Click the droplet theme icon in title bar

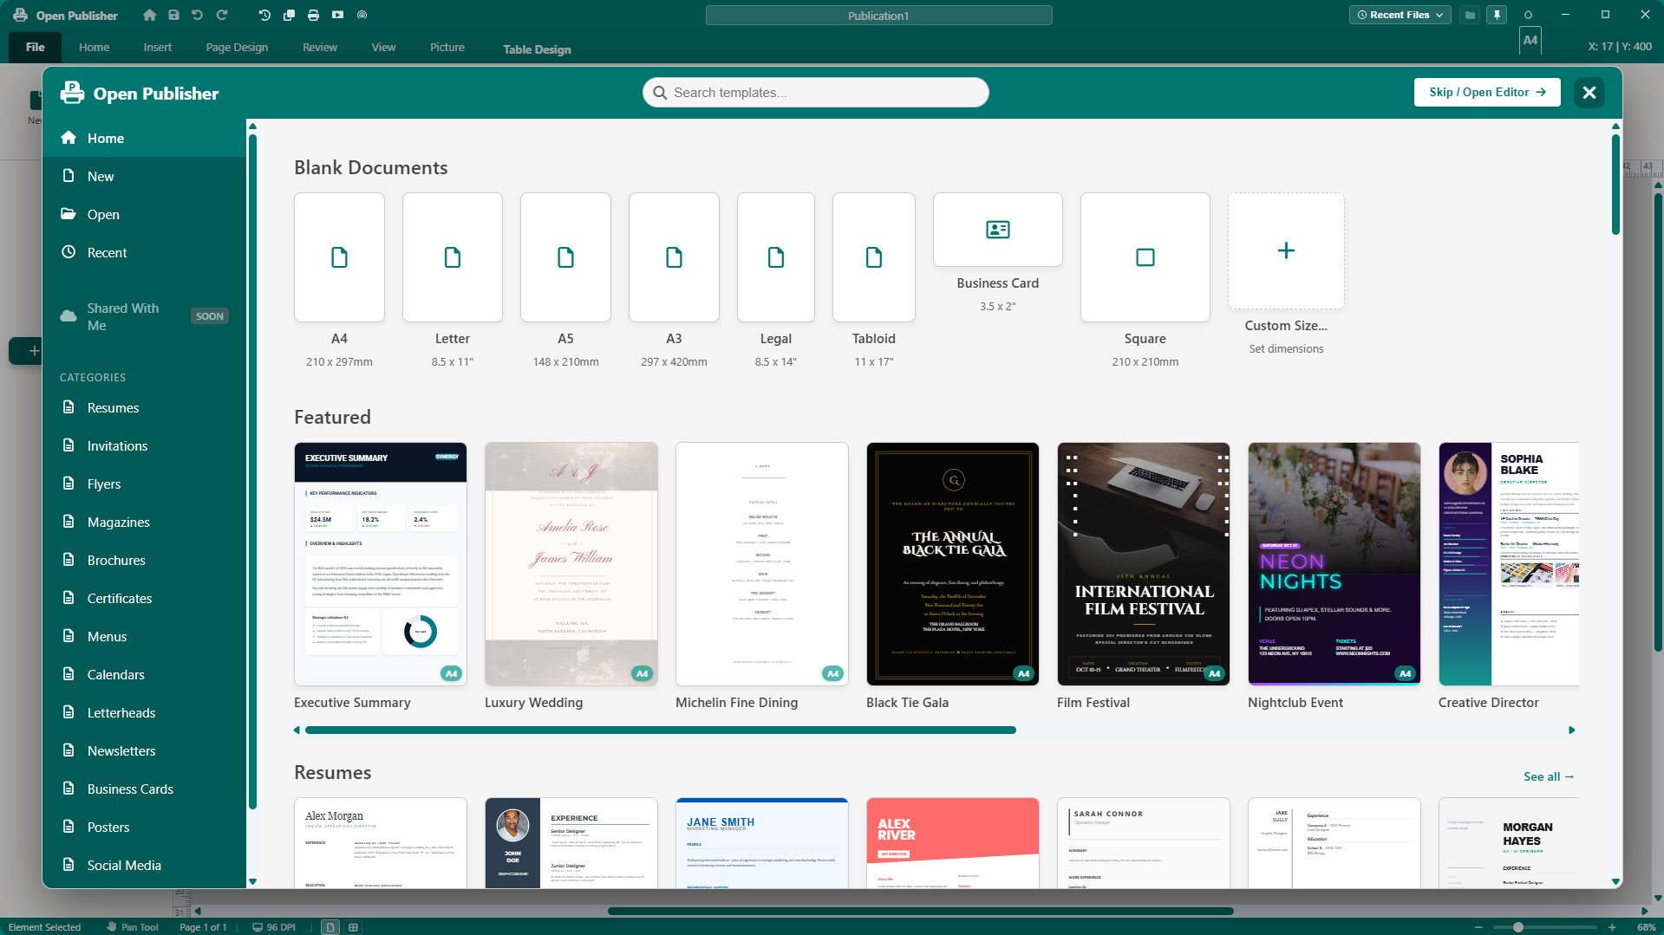1528,15
